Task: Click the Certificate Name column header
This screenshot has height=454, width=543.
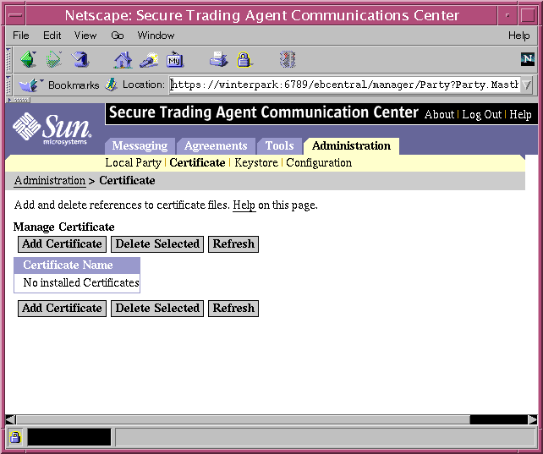Action: tap(77, 265)
